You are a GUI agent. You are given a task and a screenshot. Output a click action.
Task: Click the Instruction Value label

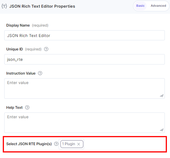point(21,73)
